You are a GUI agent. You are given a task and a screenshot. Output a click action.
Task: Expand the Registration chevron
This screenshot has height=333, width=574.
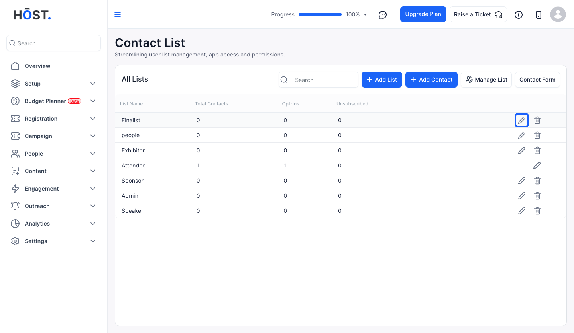coord(93,119)
